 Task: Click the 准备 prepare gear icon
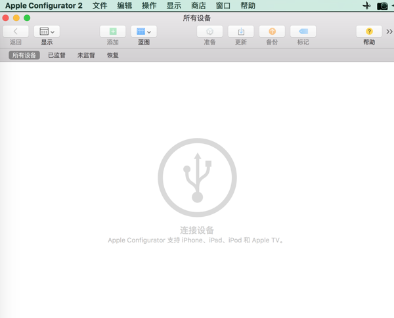210,32
